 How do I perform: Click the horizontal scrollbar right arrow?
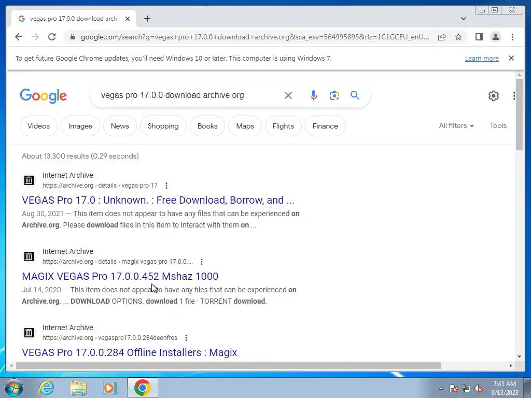(x=511, y=365)
